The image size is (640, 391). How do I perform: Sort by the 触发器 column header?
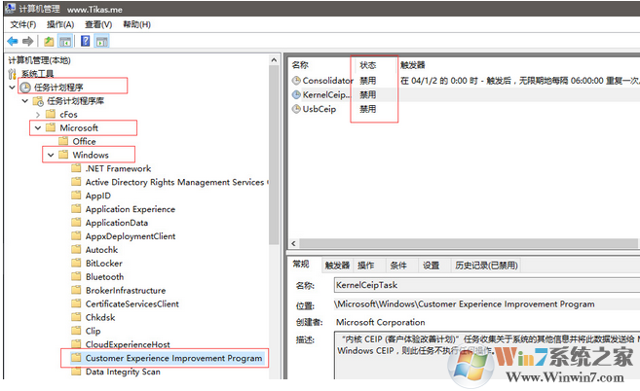(413, 65)
